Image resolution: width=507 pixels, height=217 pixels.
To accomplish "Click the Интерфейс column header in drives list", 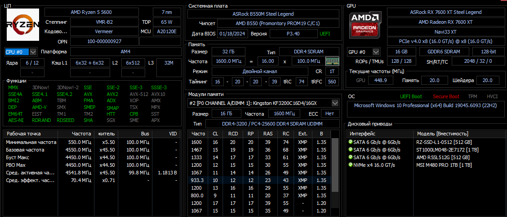I will [x=380, y=134].
